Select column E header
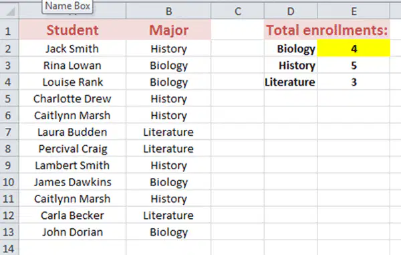The height and width of the screenshot is (255, 401). [x=354, y=11]
